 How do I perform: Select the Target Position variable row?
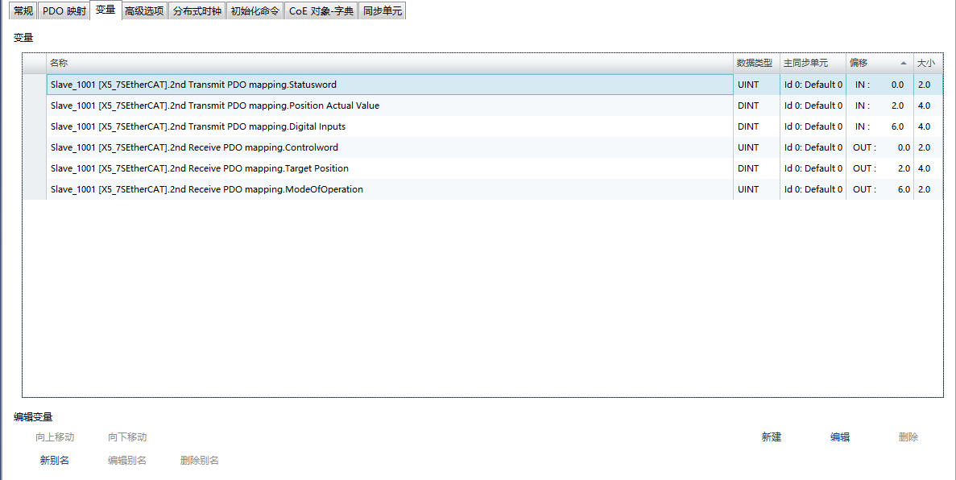[x=483, y=168]
